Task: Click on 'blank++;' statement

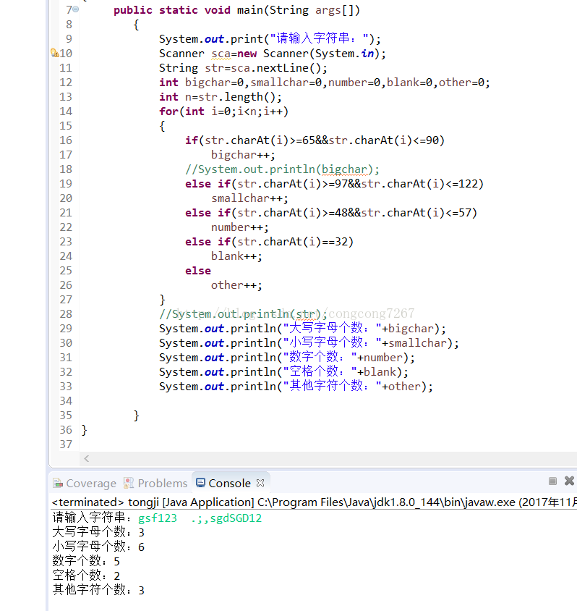Action: (x=236, y=256)
